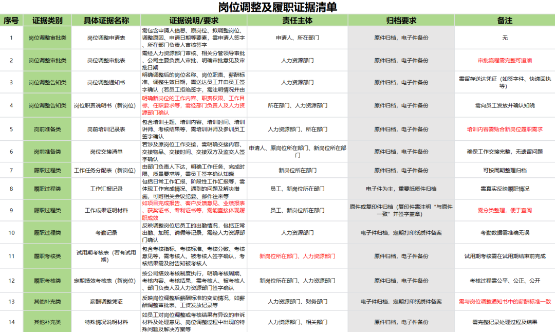
Task: Select the title 岗位调整及履职证据清单
Action: click(x=277, y=7)
